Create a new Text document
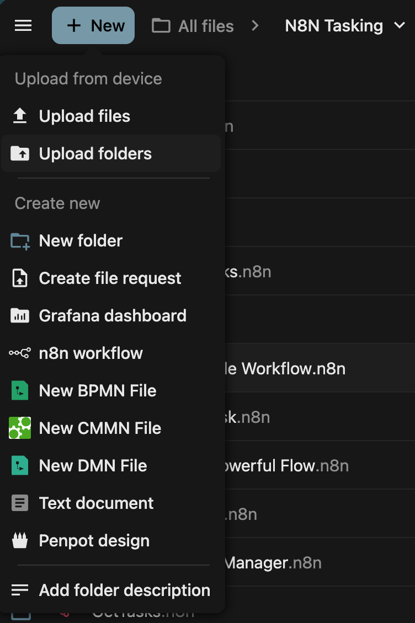Screen dimensions: 415x623 coord(111,503)
